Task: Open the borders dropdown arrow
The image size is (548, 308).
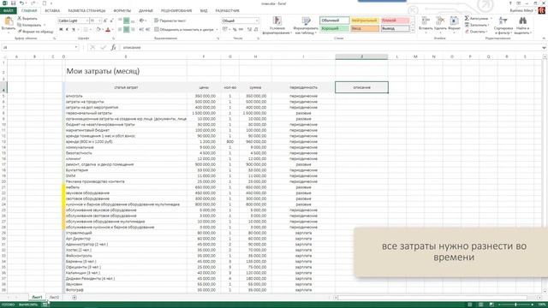Action: pos(92,30)
